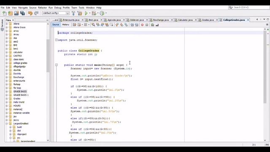Click the Undo arrow icon
The image size is (270, 152).
tap(30, 13)
